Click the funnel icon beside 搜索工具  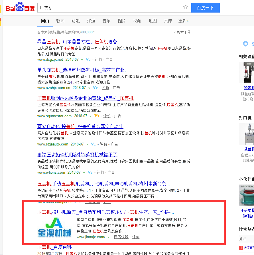(174, 32)
